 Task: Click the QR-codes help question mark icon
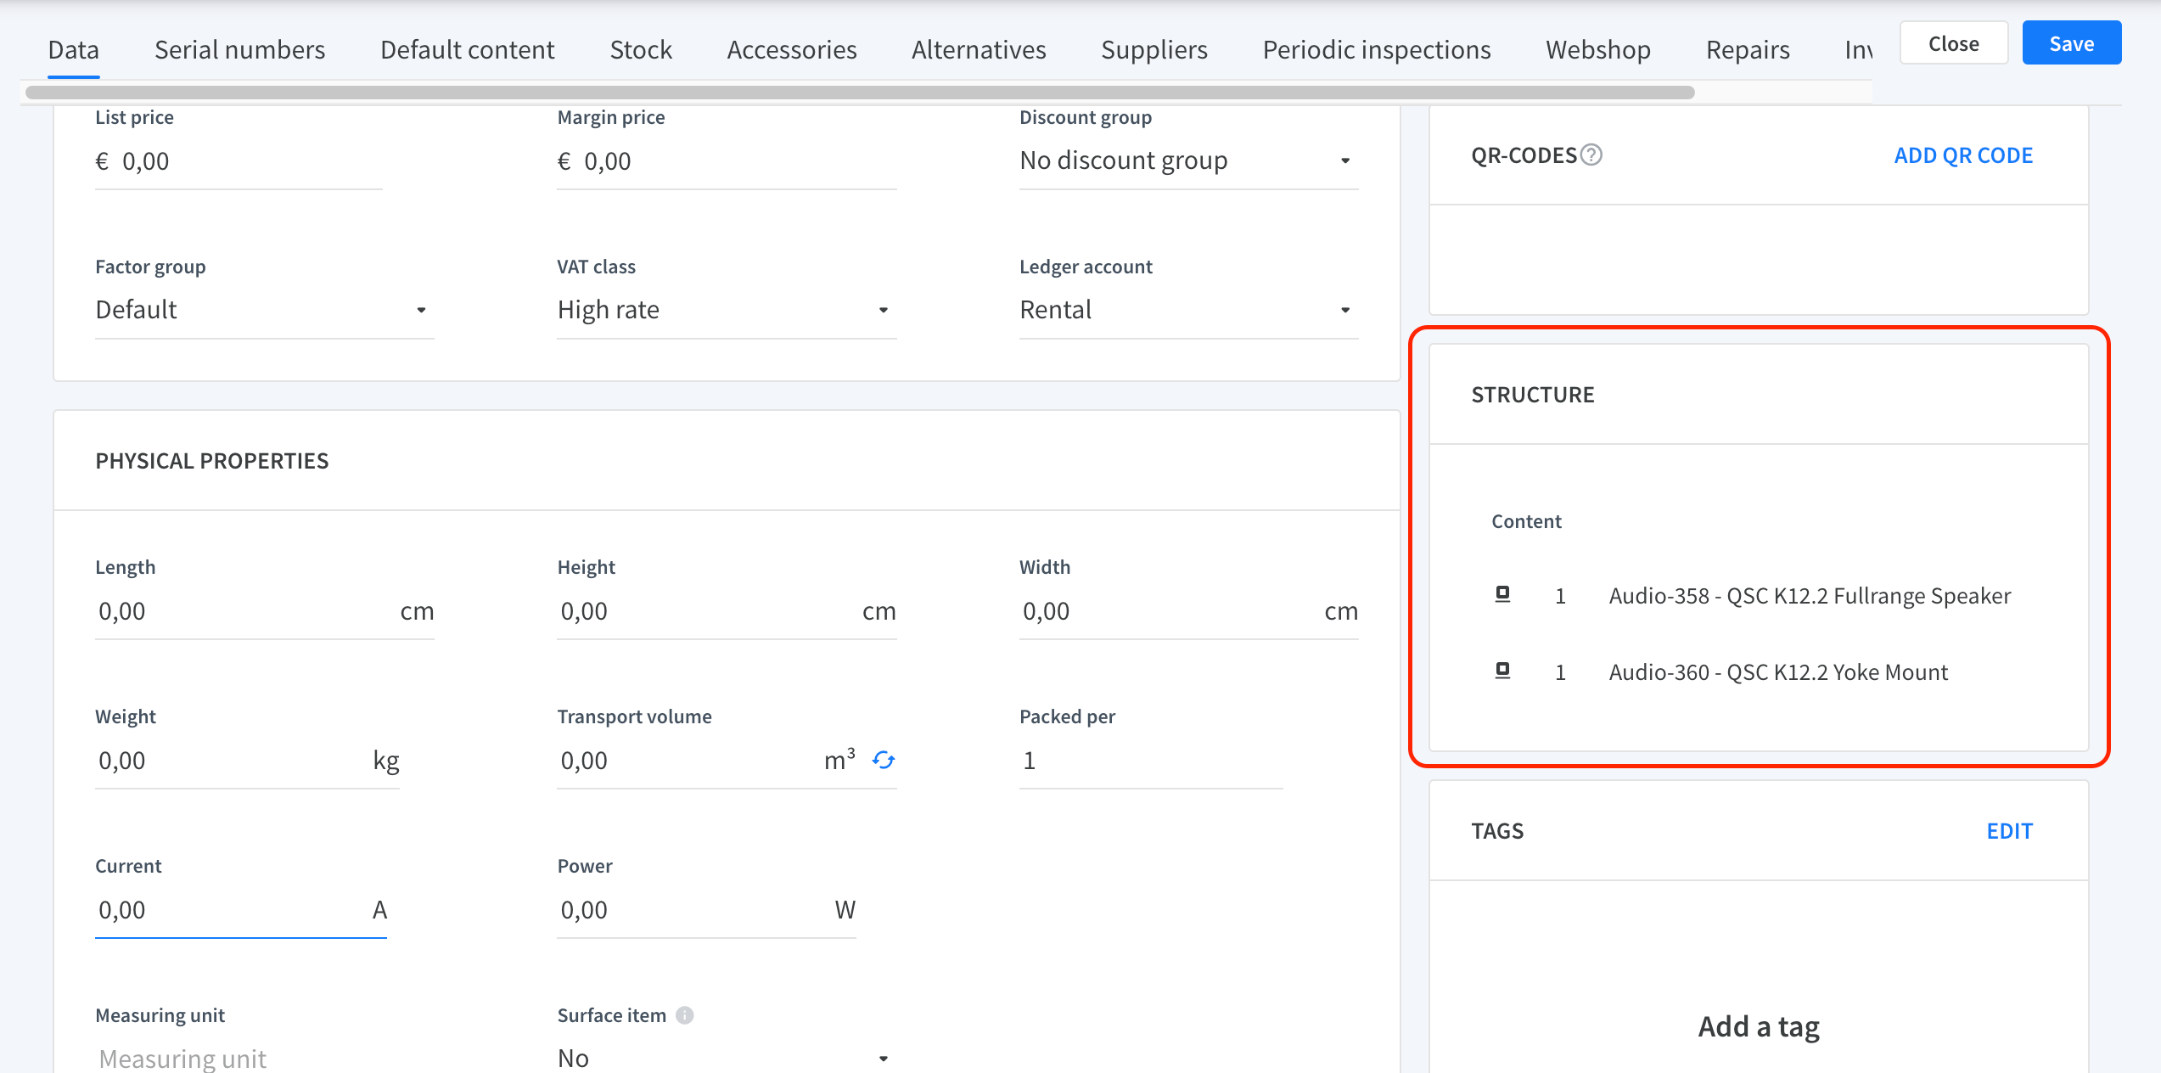click(x=1592, y=155)
